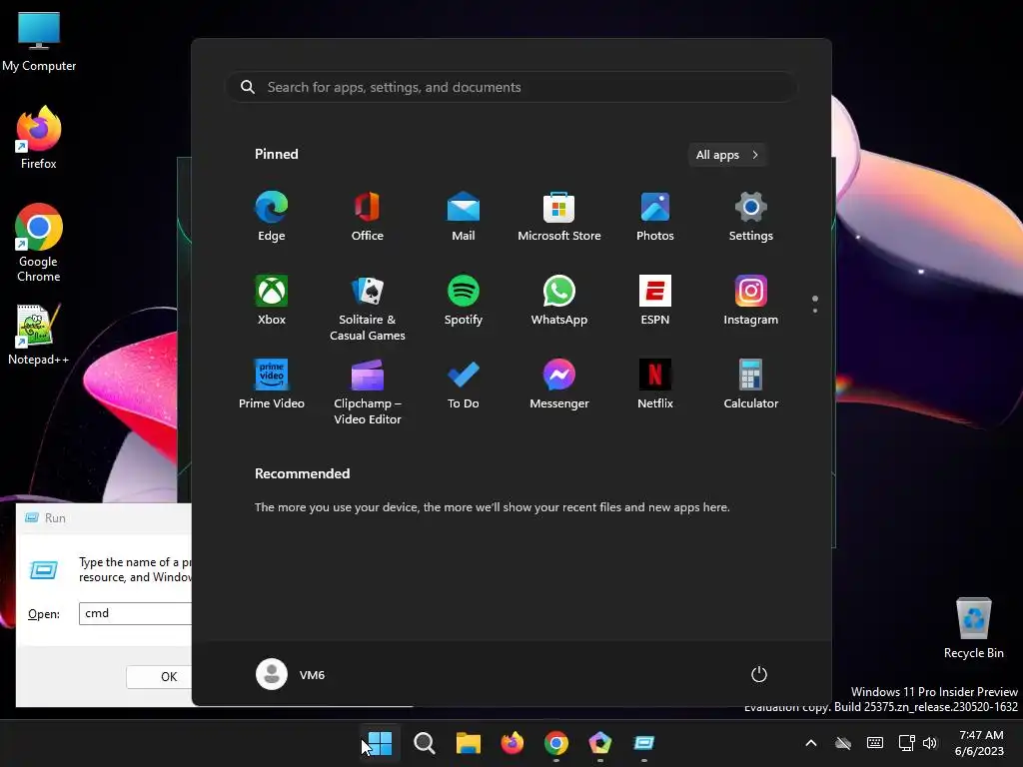Expand hidden system tray icons chevron
Image resolution: width=1023 pixels, height=767 pixels.
(x=811, y=743)
